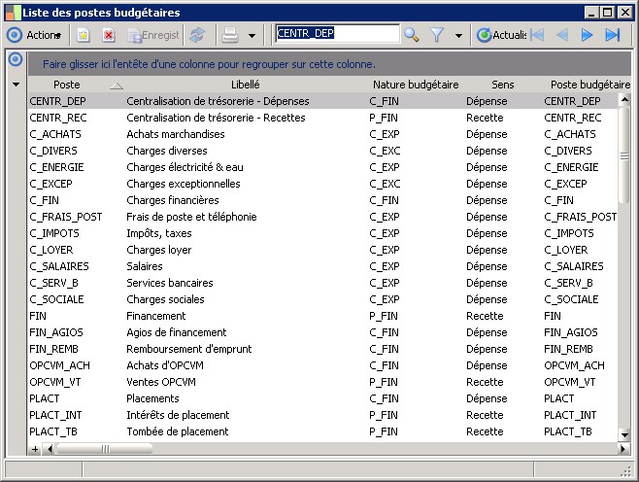Click the vertical scrollbar down arrow
This screenshot has height=482, width=639.
(624, 433)
